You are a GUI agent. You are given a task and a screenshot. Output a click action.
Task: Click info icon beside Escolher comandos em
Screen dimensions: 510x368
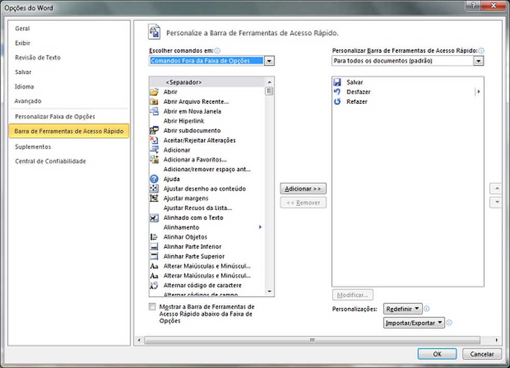point(217,51)
